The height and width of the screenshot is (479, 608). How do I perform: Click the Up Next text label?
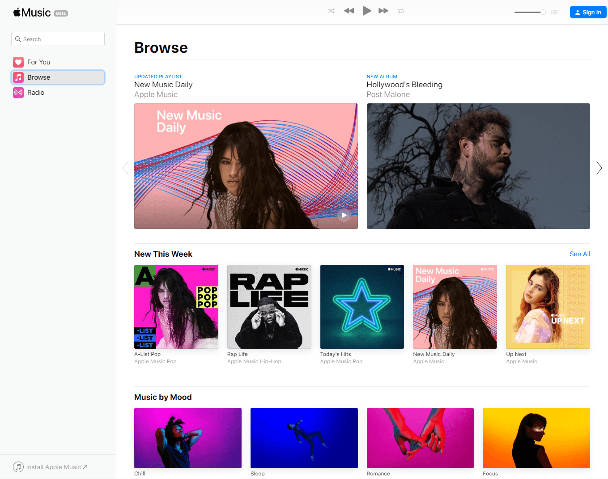point(516,354)
